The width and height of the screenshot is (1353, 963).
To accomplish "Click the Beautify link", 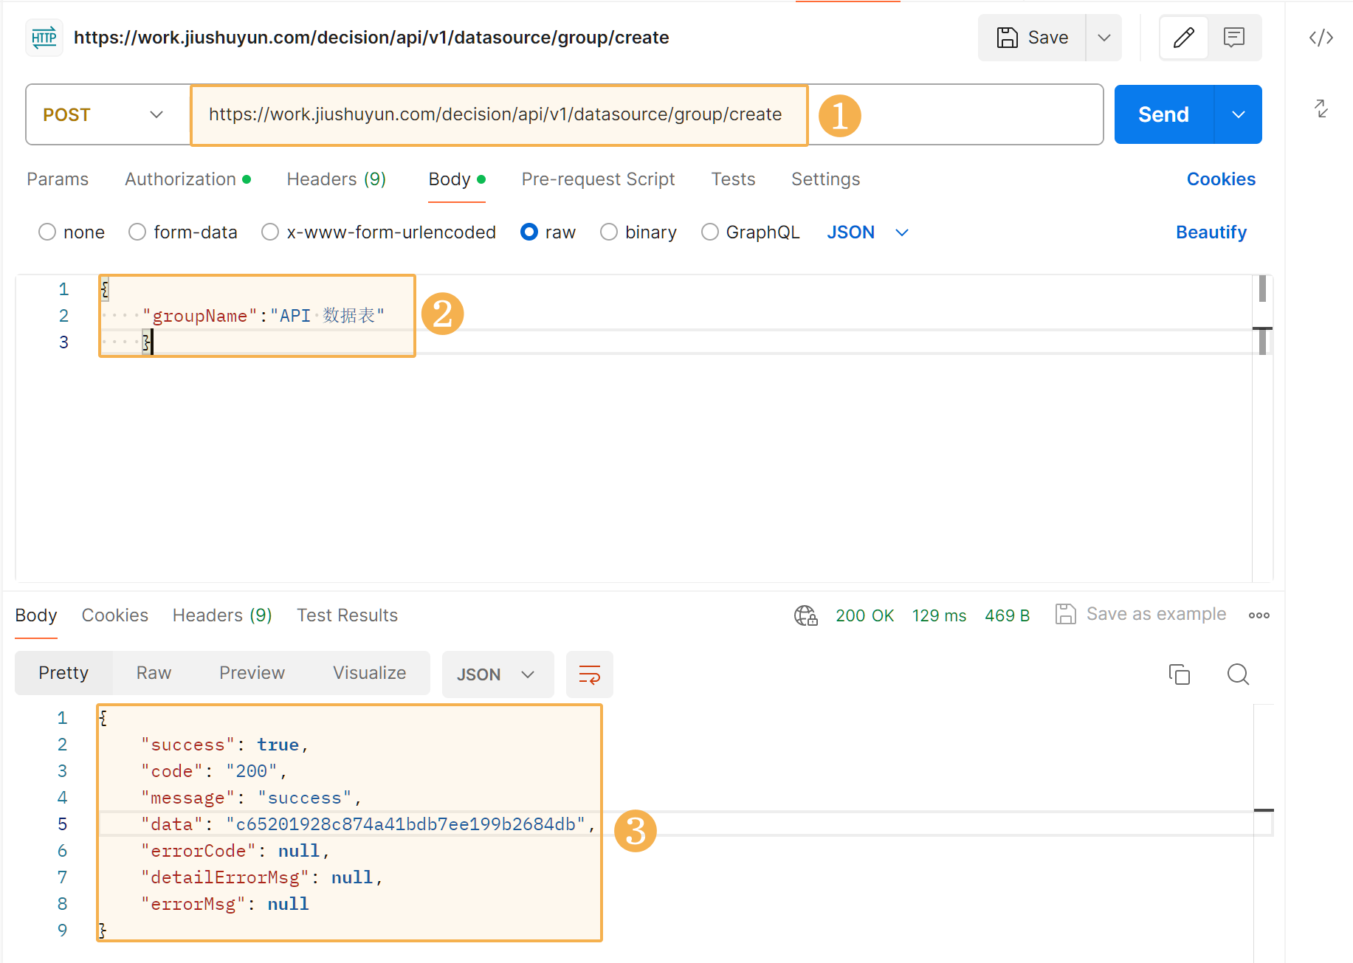I will pos(1211,232).
